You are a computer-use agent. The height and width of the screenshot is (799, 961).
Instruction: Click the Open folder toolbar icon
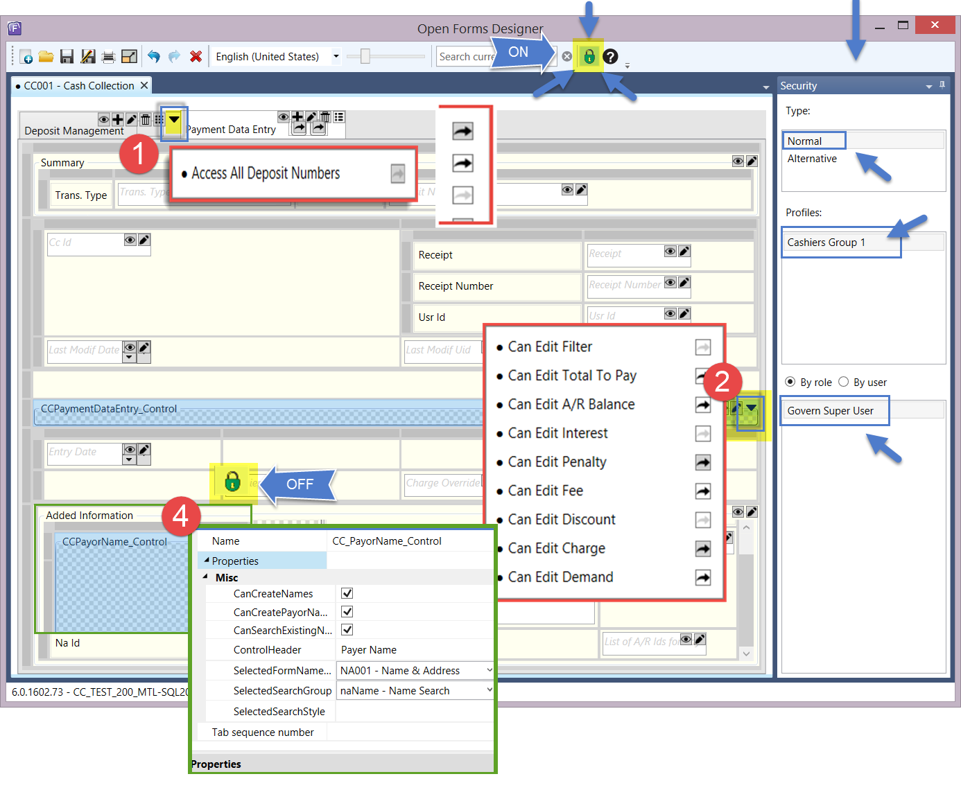[x=46, y=57]
